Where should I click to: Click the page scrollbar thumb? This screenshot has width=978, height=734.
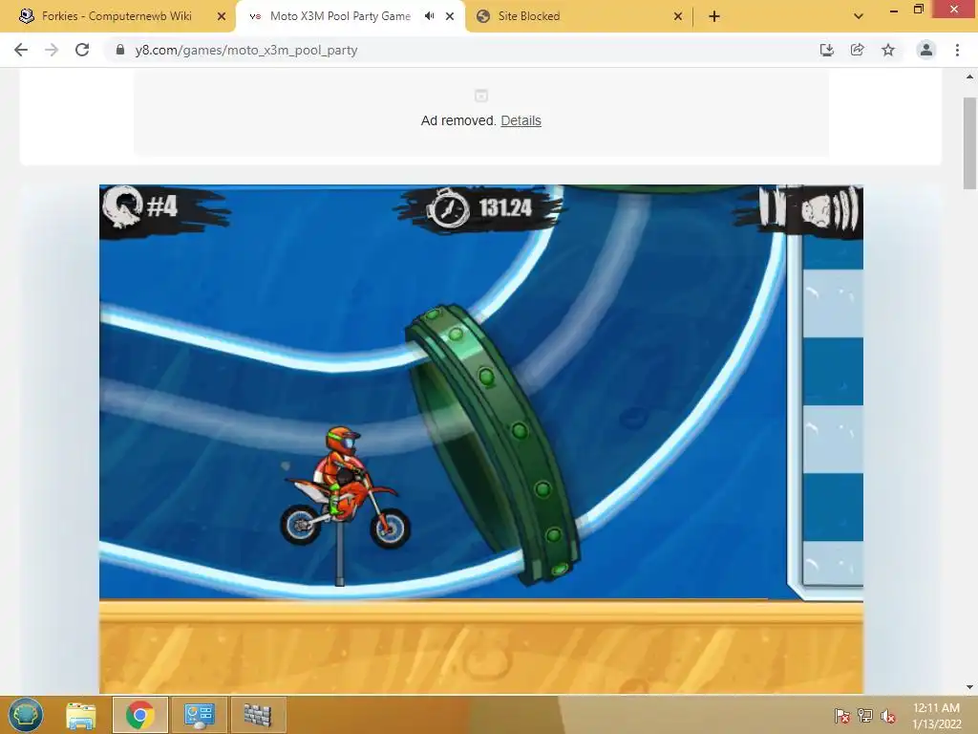click(x=969, y=143)
